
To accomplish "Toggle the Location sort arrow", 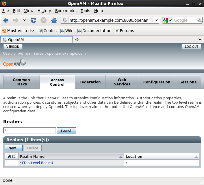I will [x=196, y=157].
